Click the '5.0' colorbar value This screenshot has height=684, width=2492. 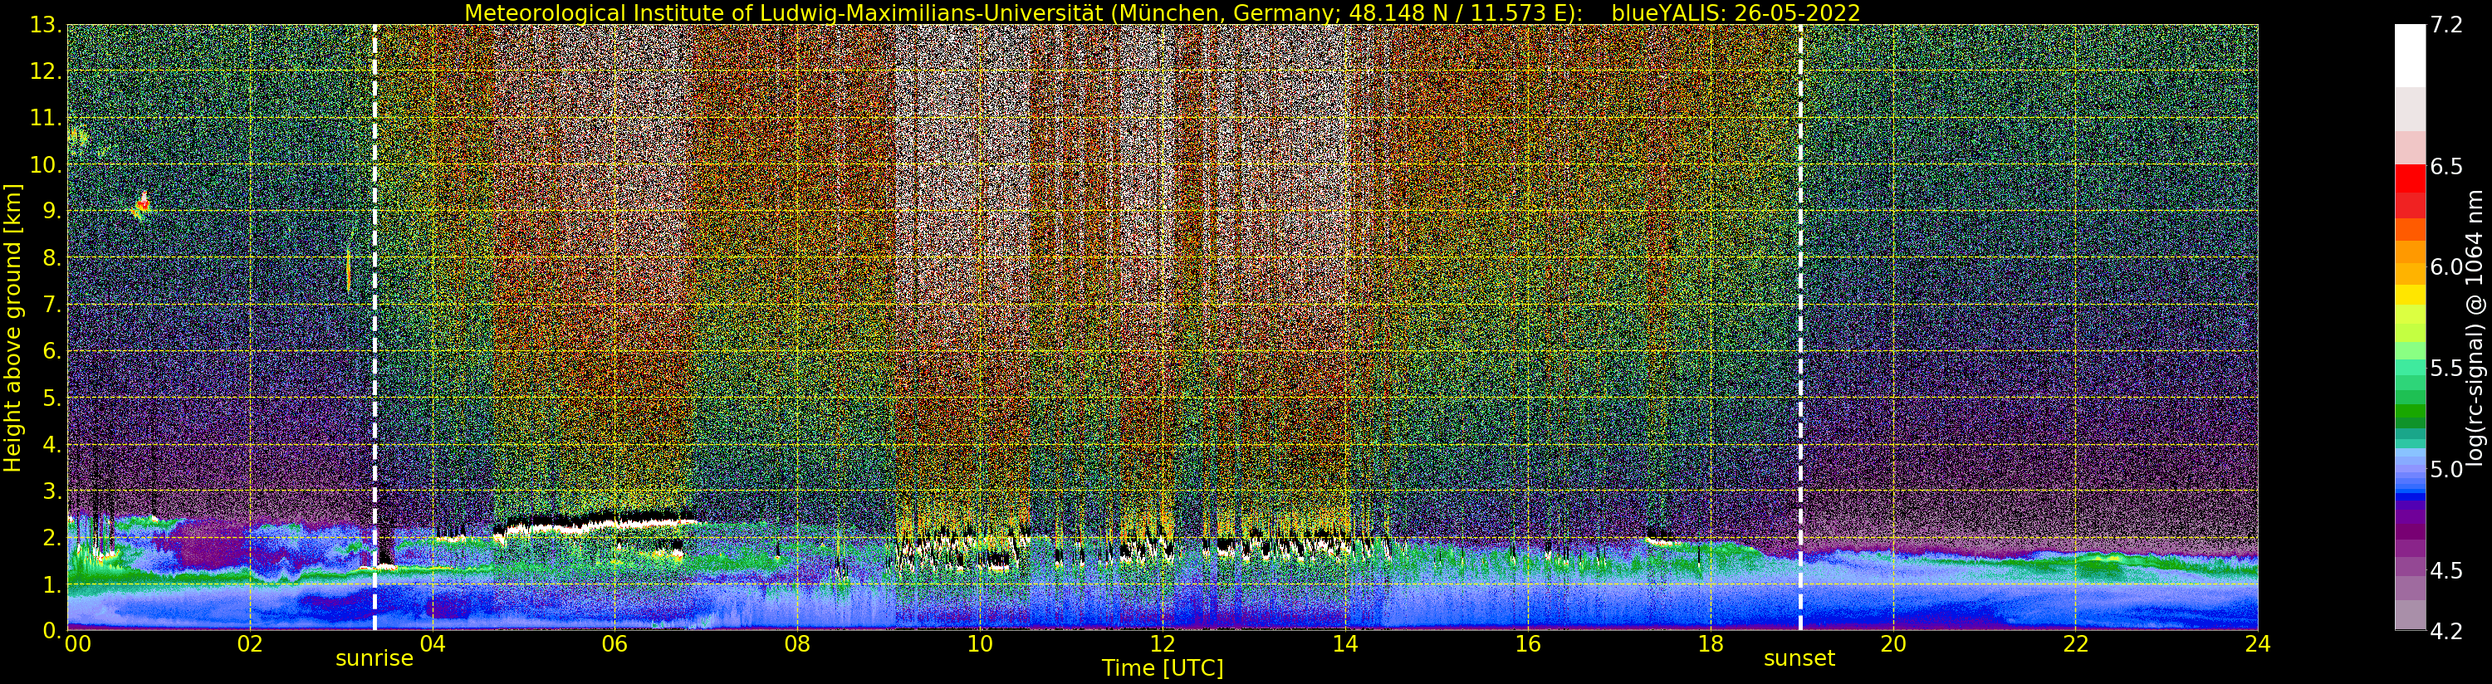[2446, 469]
